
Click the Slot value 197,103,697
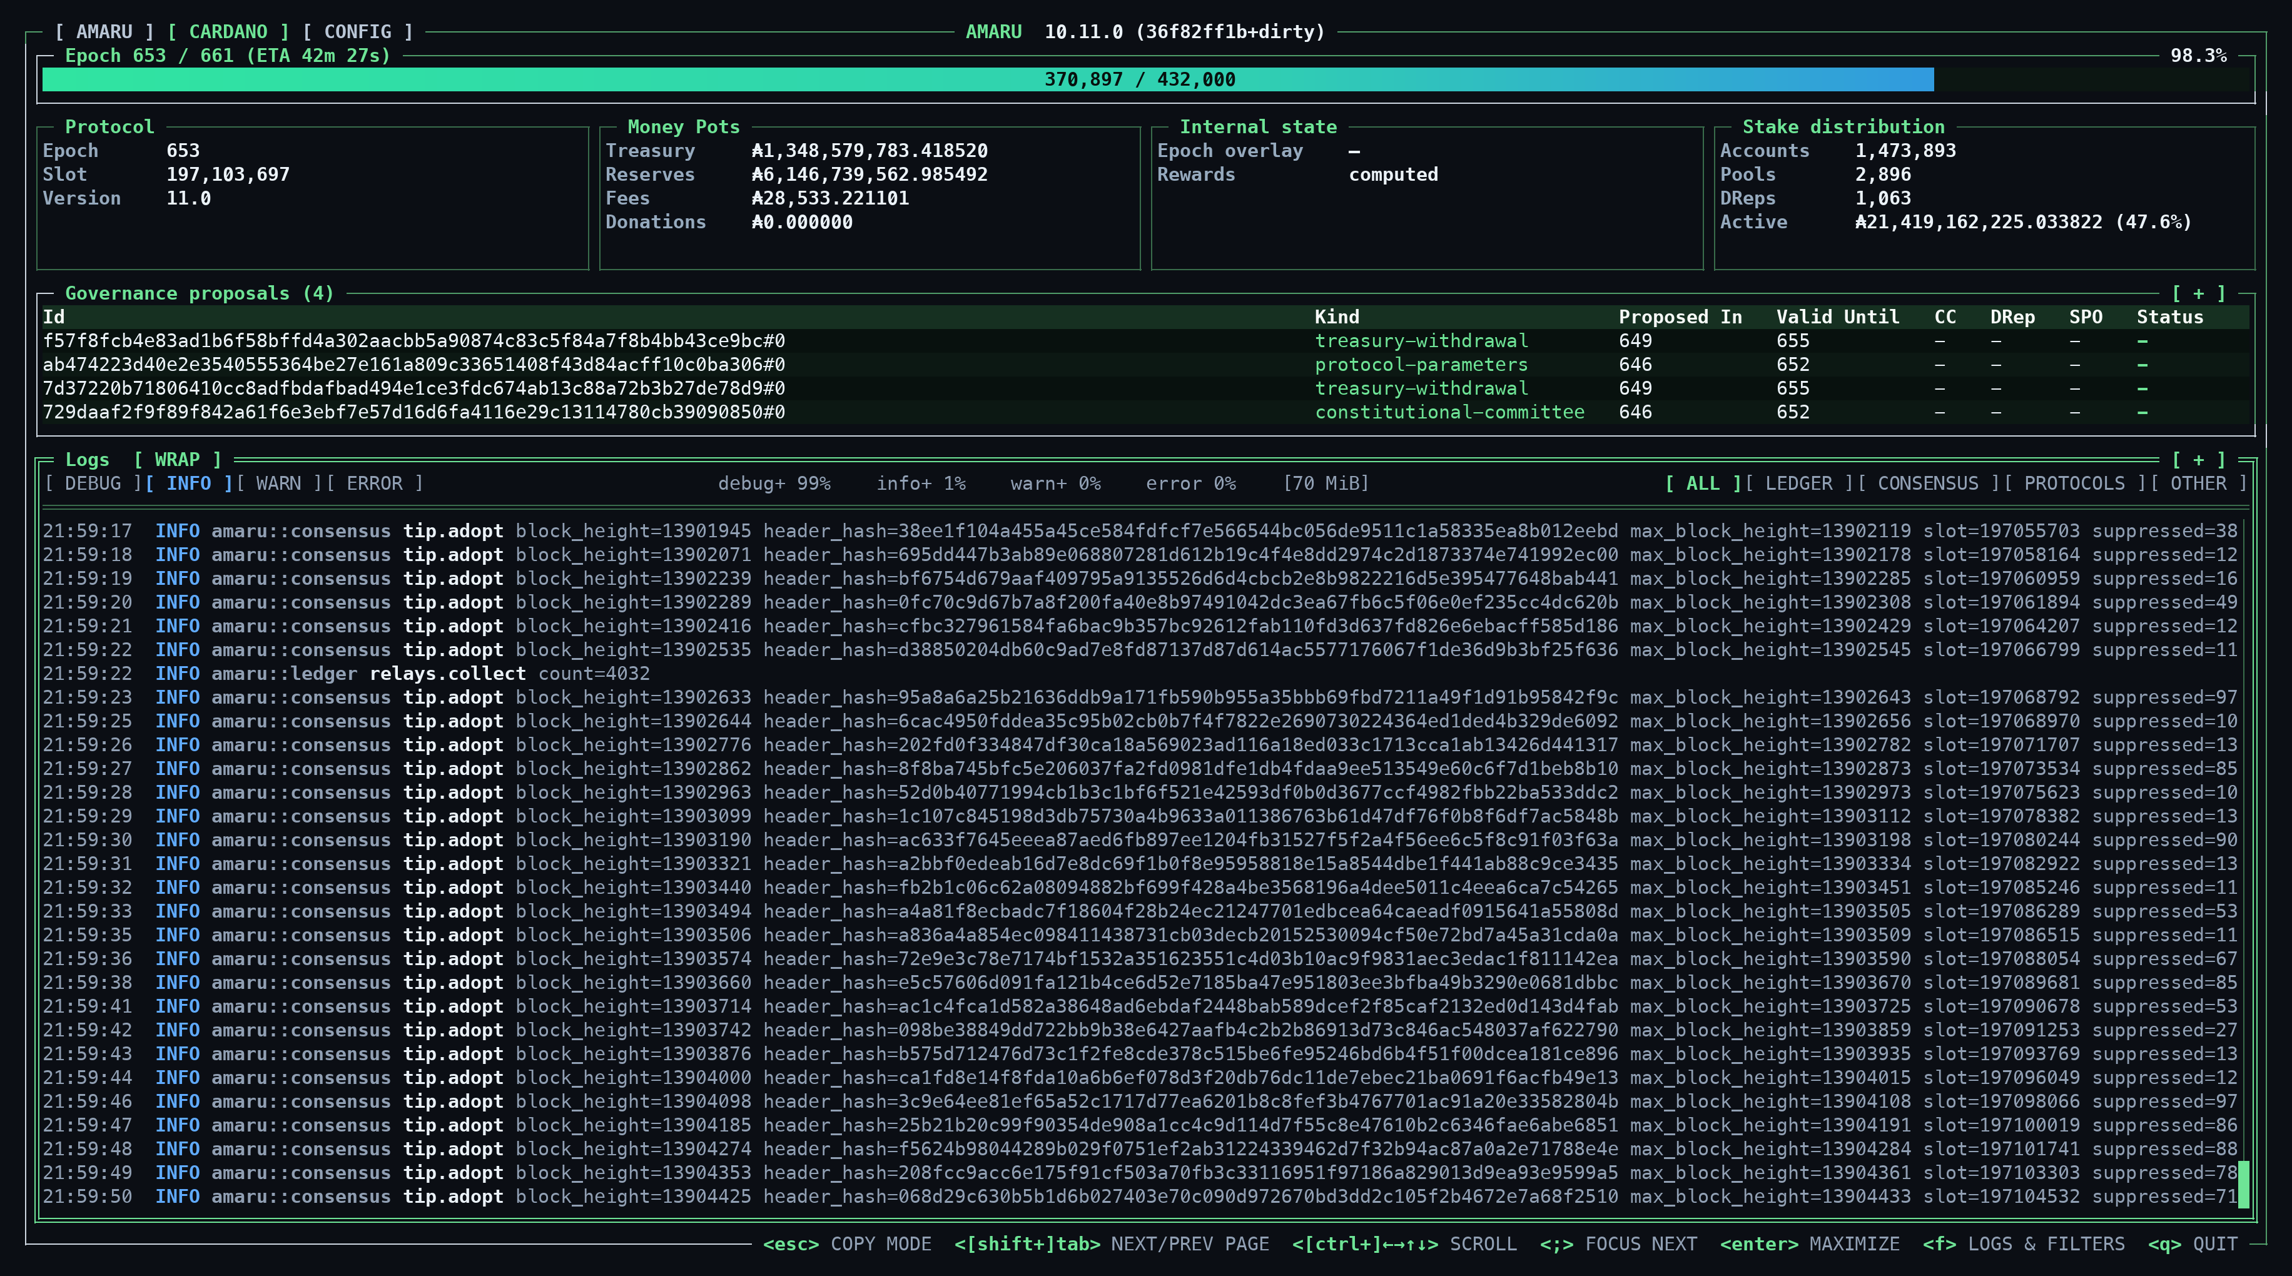click(x=228, y=175)
